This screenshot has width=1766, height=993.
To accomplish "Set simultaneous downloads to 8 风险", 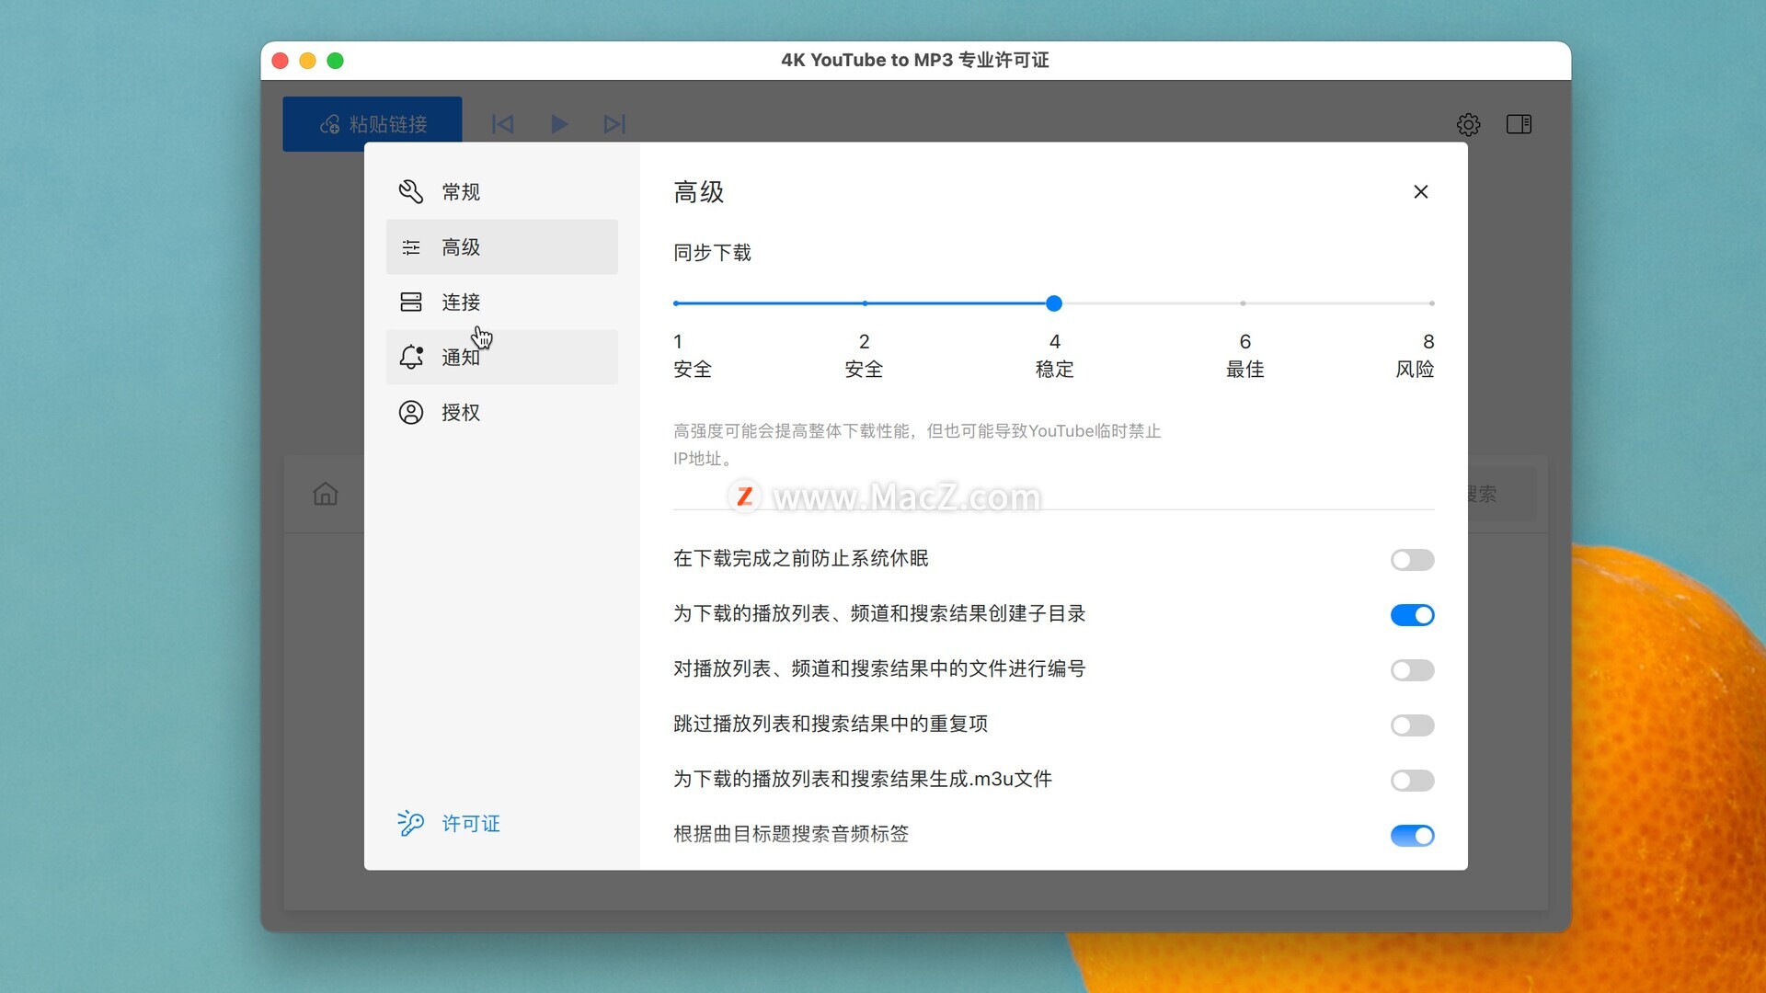I will (1431, 303).
